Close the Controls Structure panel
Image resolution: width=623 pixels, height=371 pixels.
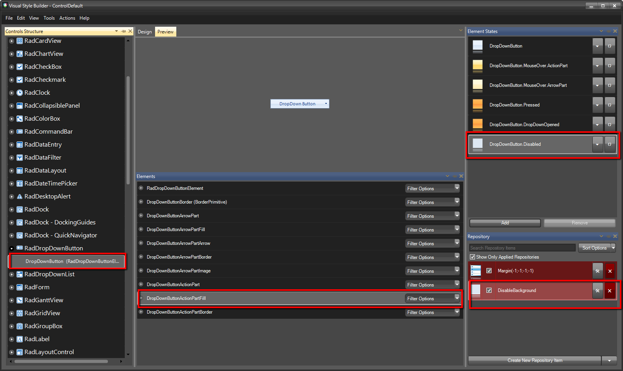point(130,31)
